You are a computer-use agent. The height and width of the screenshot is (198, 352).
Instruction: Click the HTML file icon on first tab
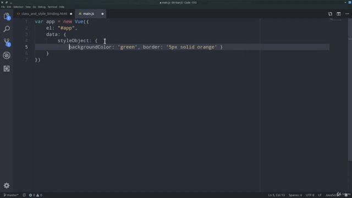(18, 14)
